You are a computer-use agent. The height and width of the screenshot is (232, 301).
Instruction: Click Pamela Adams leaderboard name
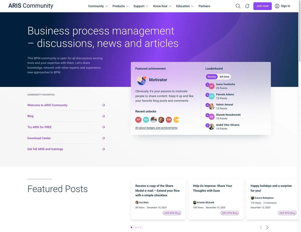[225, 94]
